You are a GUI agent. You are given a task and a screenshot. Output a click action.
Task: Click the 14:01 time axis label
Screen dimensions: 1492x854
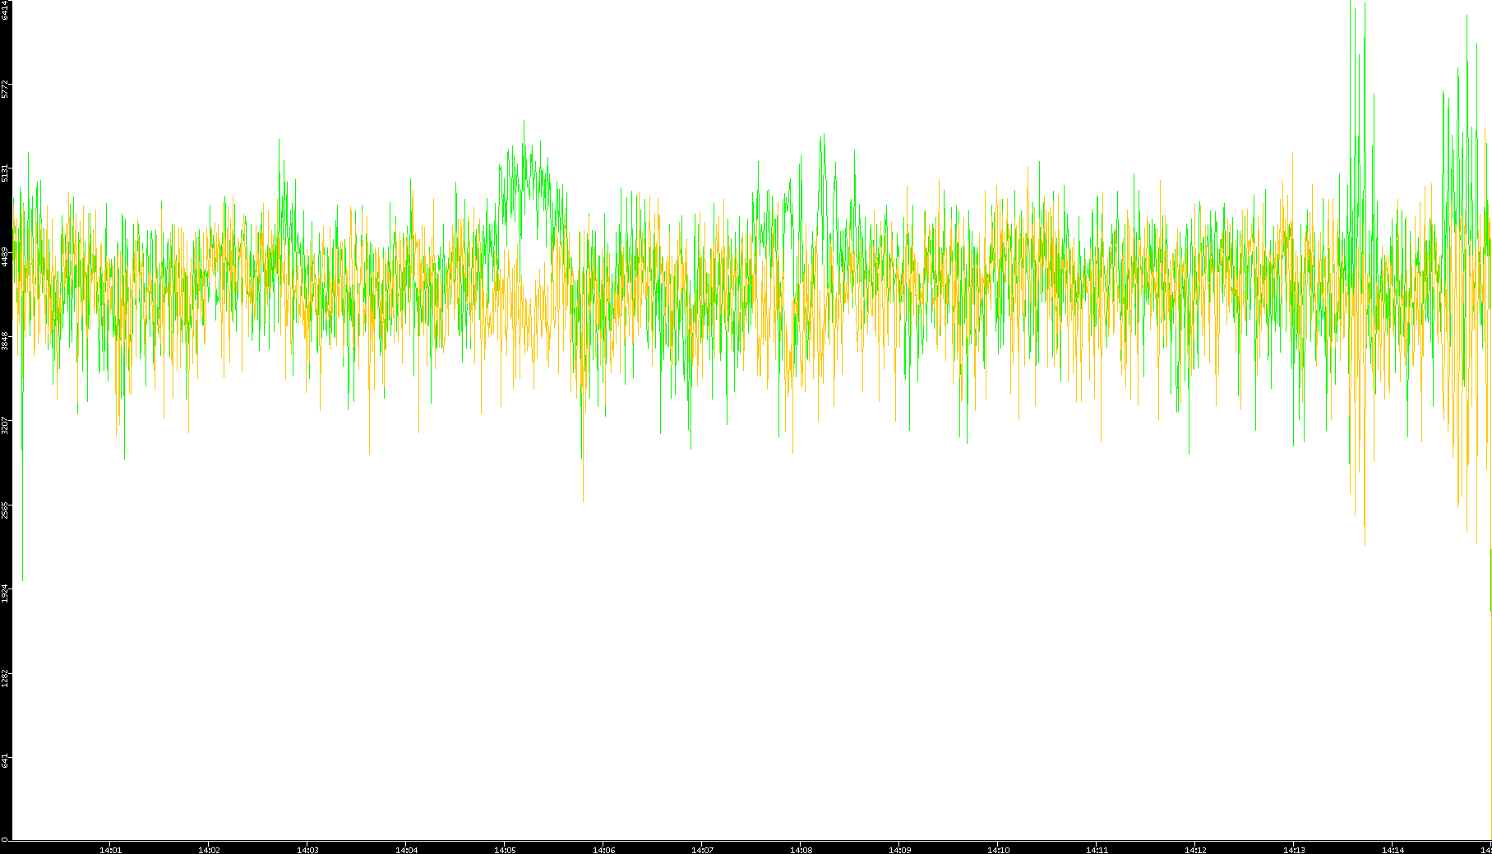[110, 850]
